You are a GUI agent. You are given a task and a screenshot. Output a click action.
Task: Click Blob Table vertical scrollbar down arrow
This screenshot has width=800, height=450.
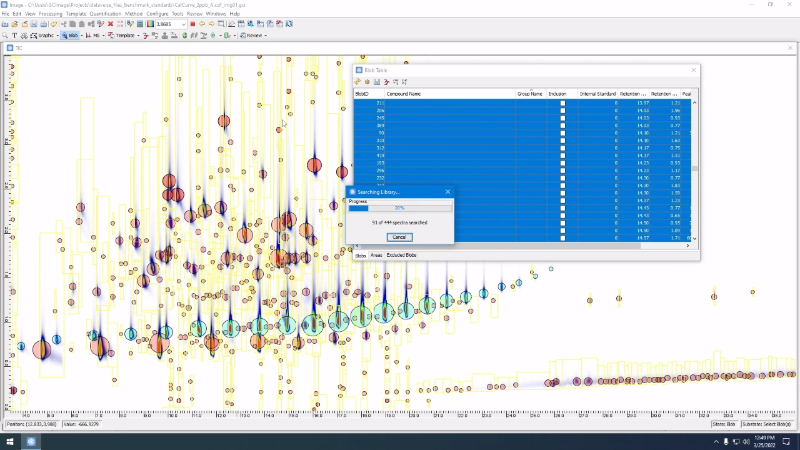pyautogui.click(x=694, y=238)
